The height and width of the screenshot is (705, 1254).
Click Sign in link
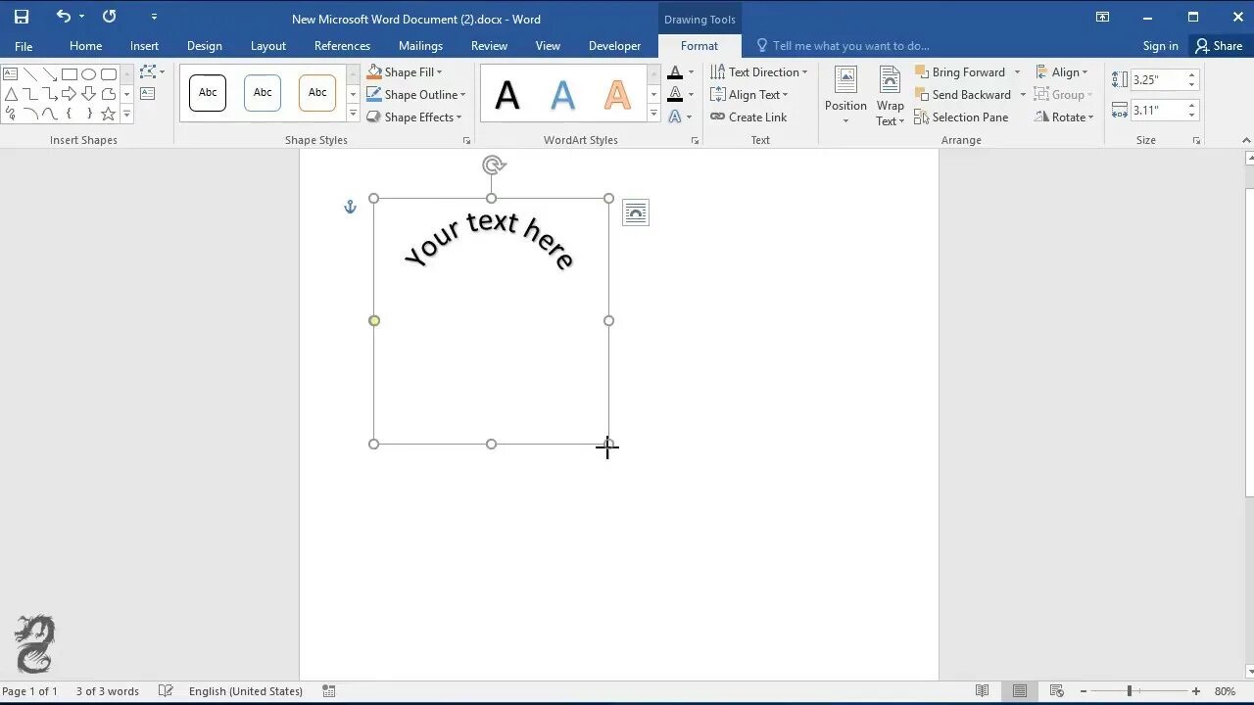[x=1160, y=46]
